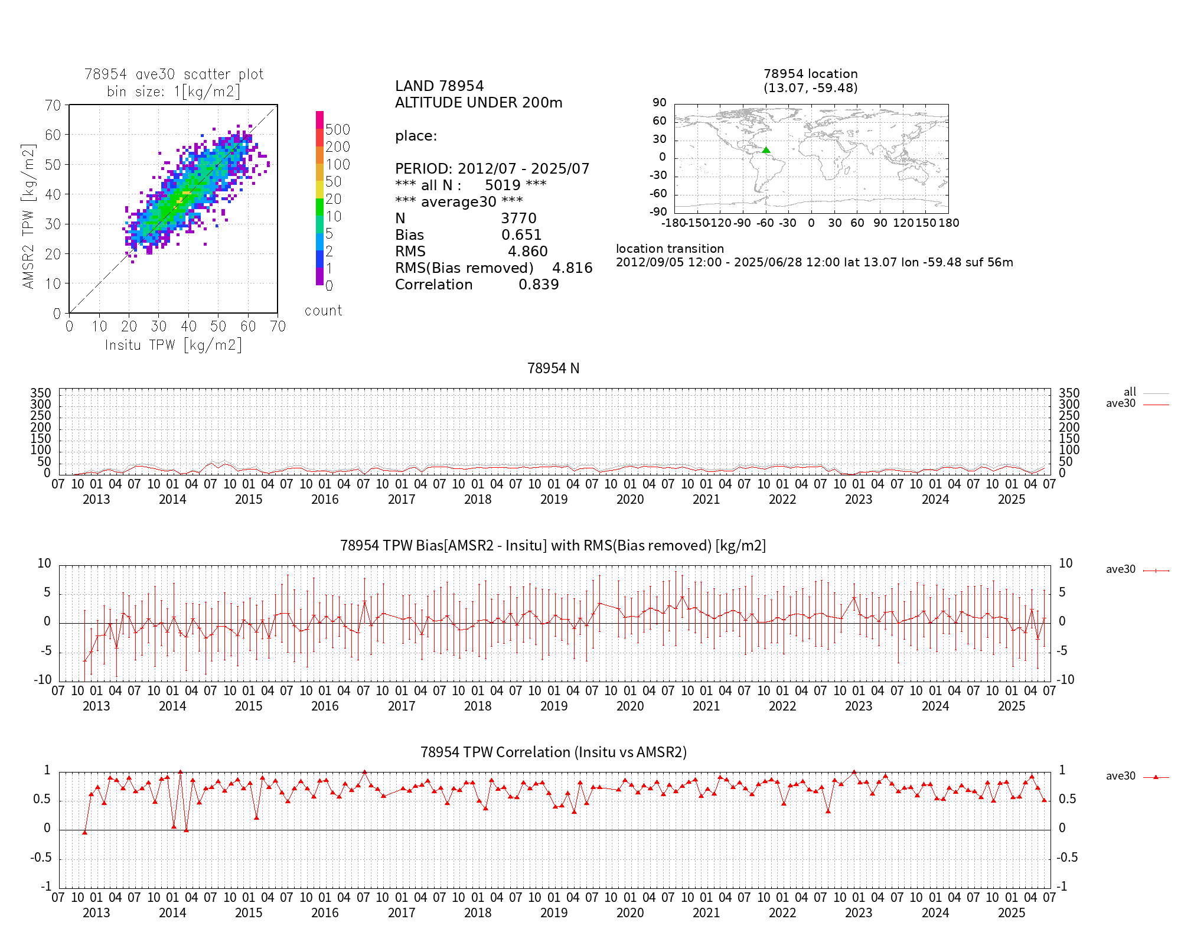The image size is (1181, 945).
Task: Click the "LAND 78954" heading text
Action: (439, 86)
